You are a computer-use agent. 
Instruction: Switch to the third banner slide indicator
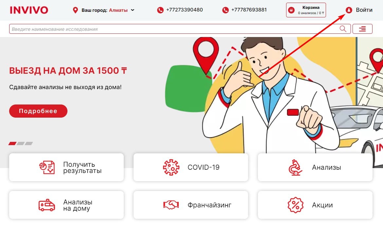[x=29, y=143]
